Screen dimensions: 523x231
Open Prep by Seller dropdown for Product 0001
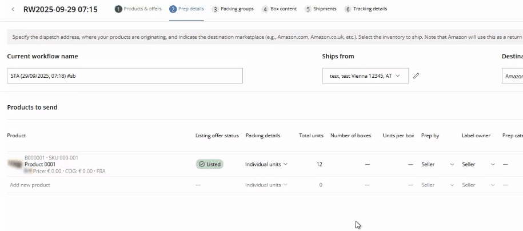coord(437,164)
